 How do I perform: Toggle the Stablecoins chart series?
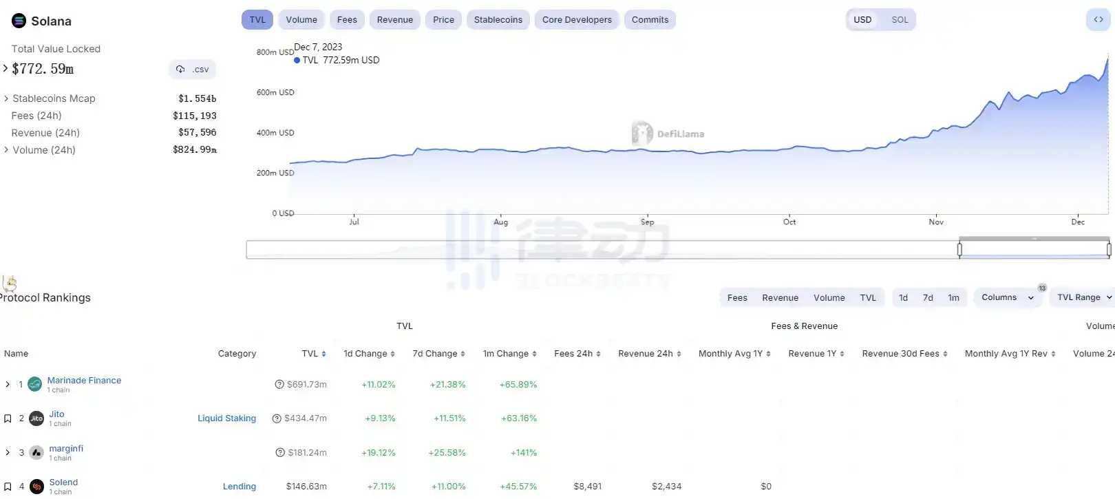(498, 20)
